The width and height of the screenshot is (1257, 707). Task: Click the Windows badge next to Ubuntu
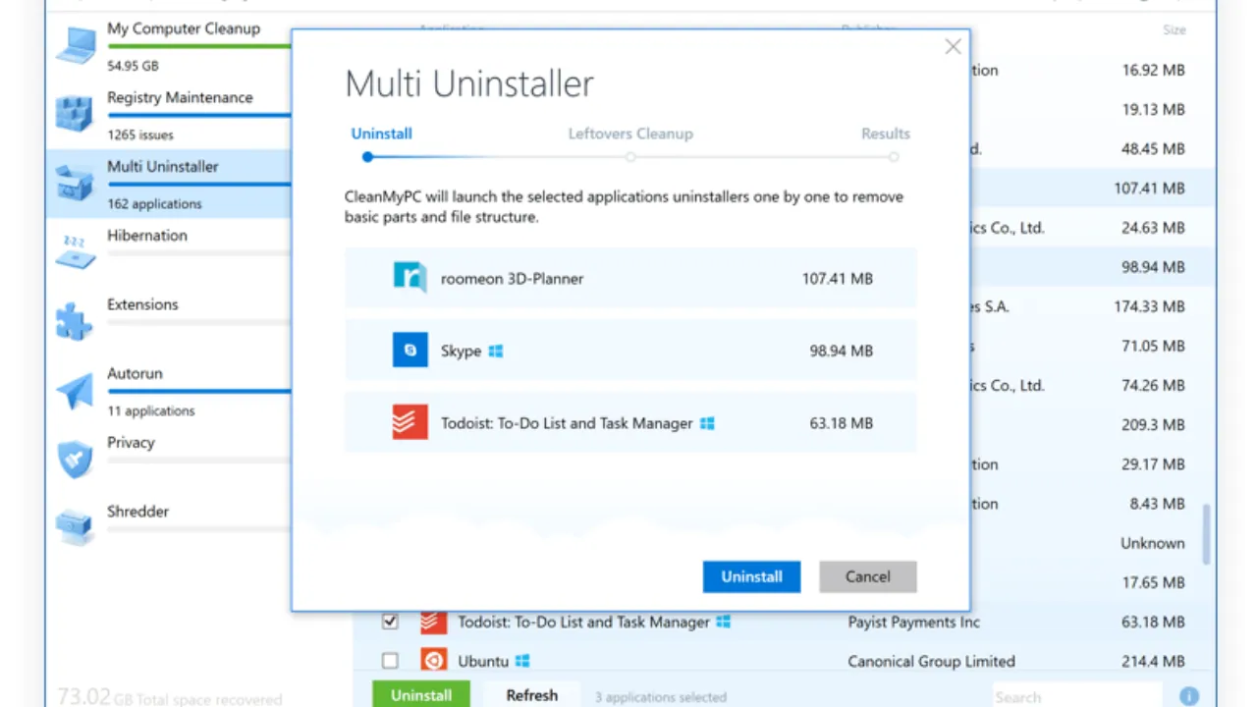click(x=524, y=661)
